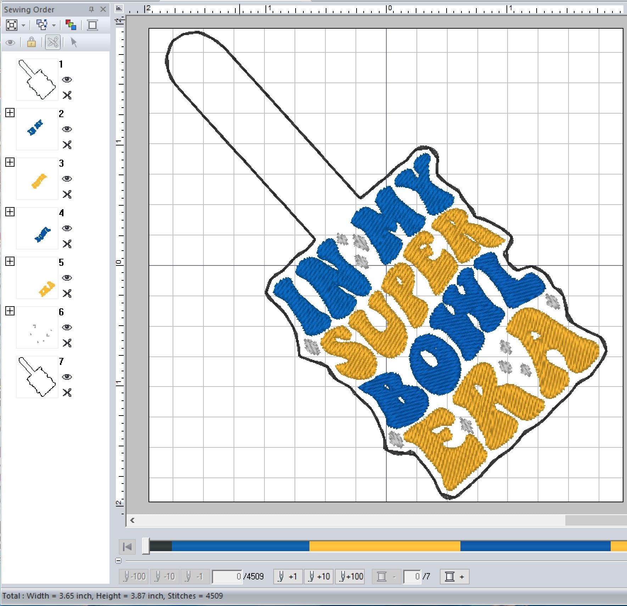Expand sewing order group 2

[10, 113]
